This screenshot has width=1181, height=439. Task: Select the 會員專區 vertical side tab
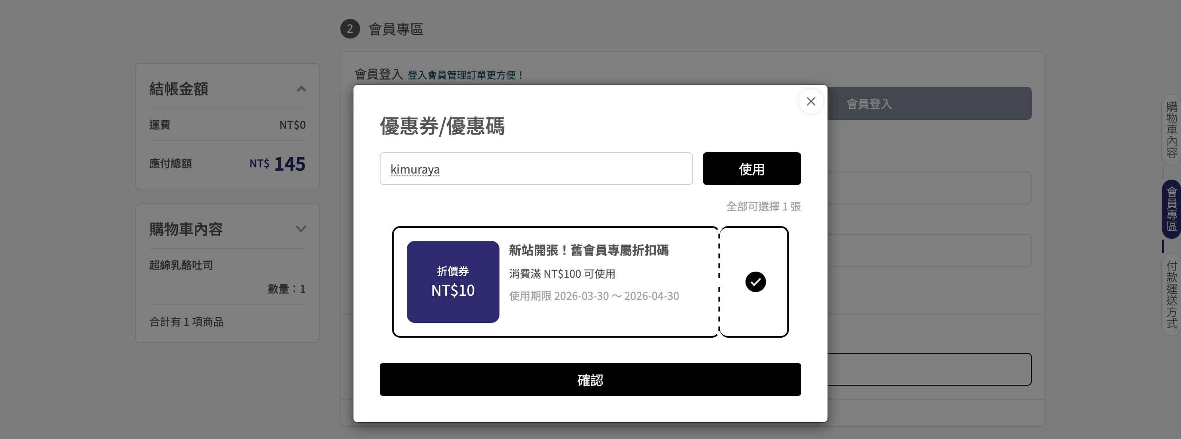click(x=1172, y=209)
